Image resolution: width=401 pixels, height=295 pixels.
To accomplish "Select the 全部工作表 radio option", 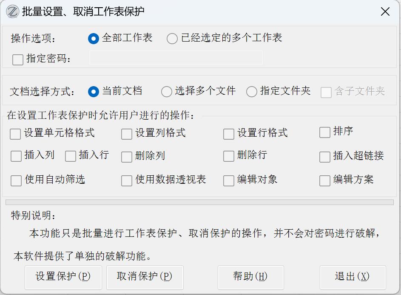I will pyautogui.click(x=94, y=39).
